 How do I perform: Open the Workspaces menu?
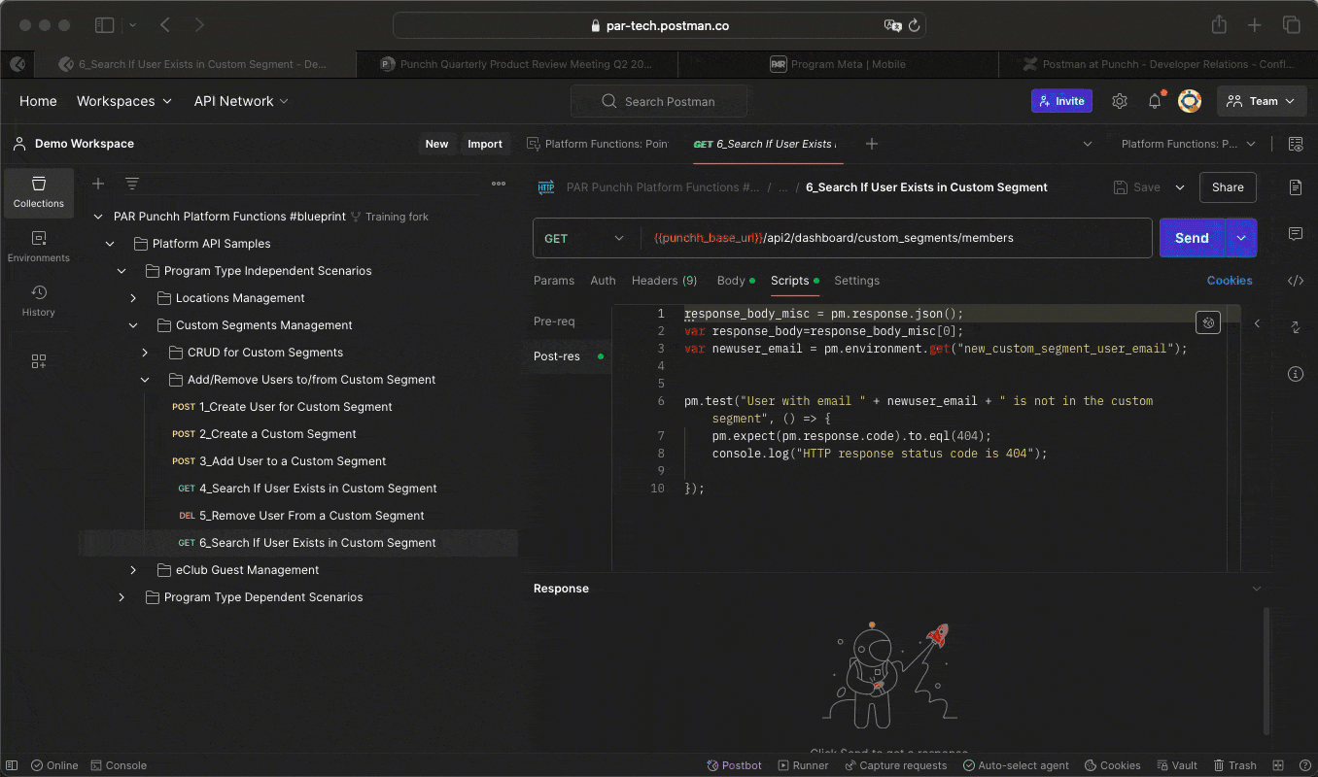pyautogui.click(x=124, y=101)
